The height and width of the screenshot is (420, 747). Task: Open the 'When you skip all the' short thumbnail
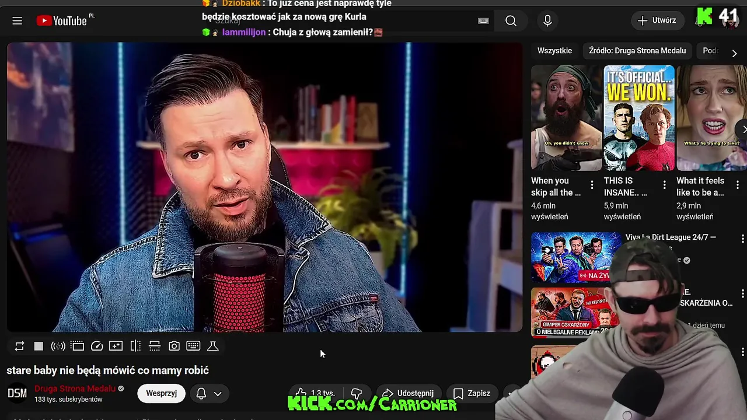tap(566, 118)
